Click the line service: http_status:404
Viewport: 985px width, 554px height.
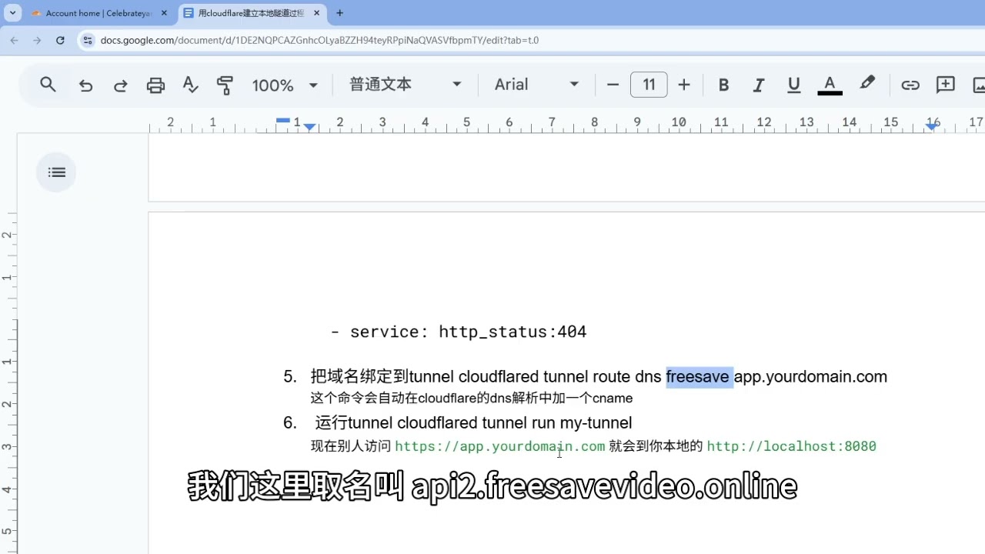pos(459,332)
